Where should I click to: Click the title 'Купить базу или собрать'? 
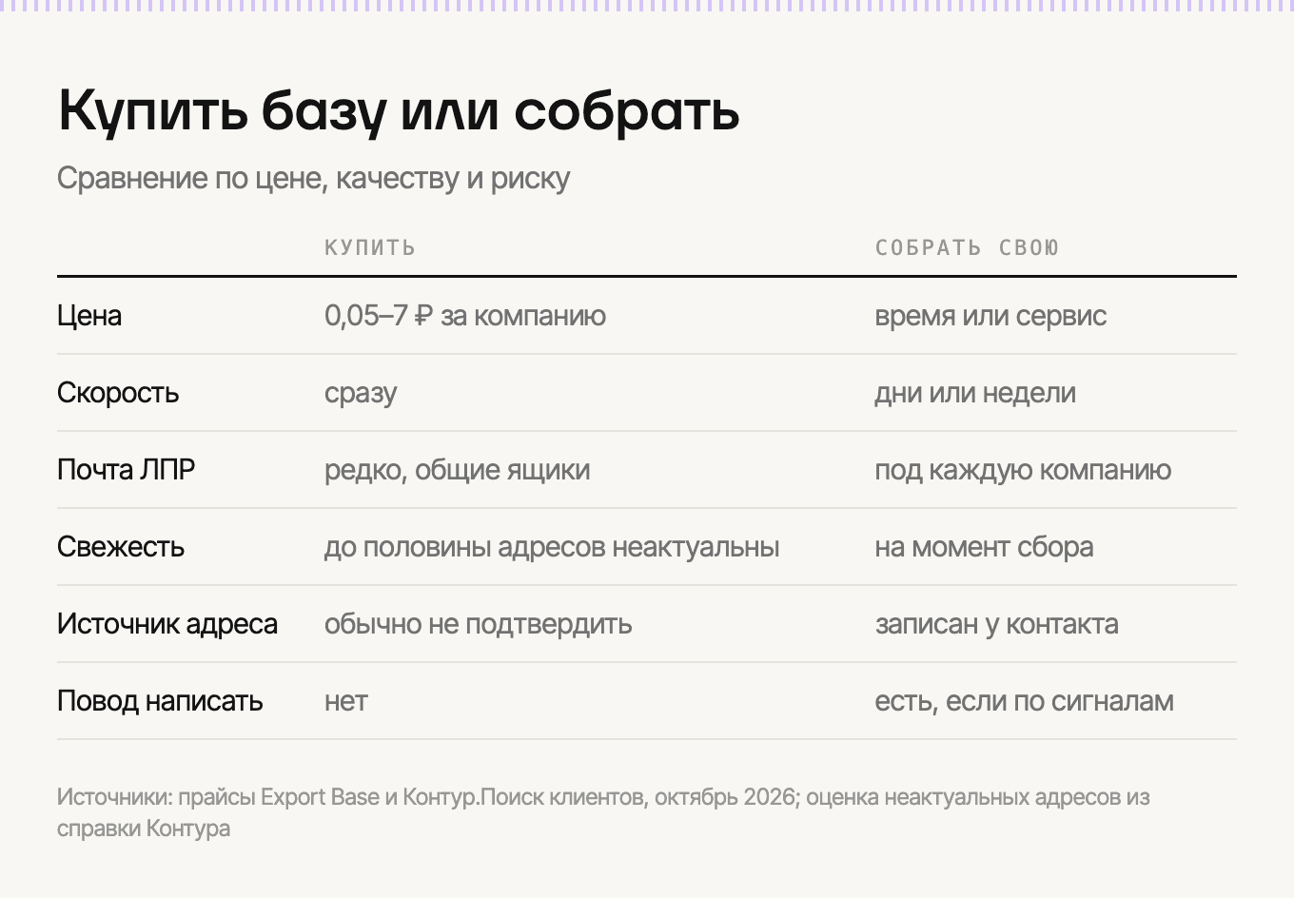(x=399, y=111)
